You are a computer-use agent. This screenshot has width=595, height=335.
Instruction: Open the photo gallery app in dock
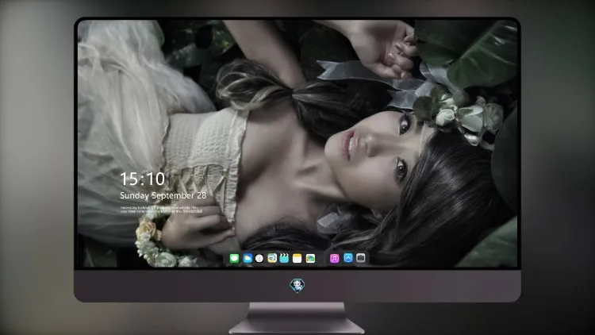click(310, 259)
